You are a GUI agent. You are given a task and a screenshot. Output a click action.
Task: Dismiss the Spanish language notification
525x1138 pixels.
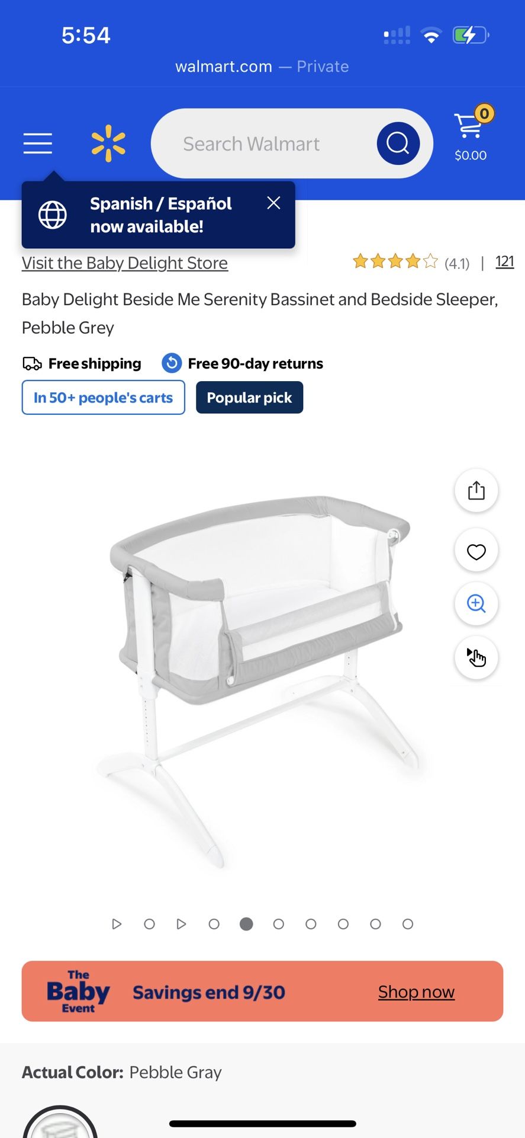coord(273,203)
